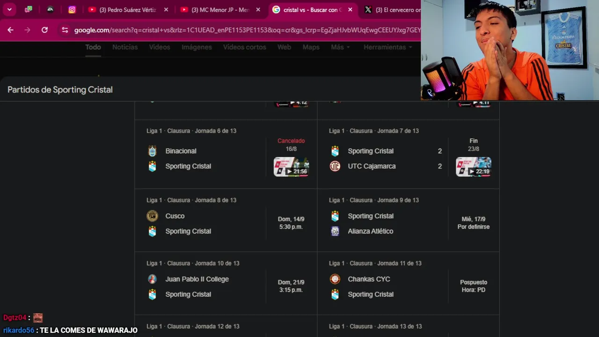Image resolution: width=599 pixels, height=337 pixels.
Task: Click the 'Mié, 17/9 Por definirse' match time
Action: 474,223
